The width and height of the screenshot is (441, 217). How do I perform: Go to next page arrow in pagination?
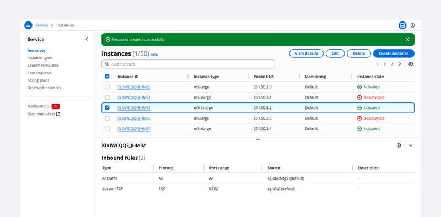[x=400, y=64]
